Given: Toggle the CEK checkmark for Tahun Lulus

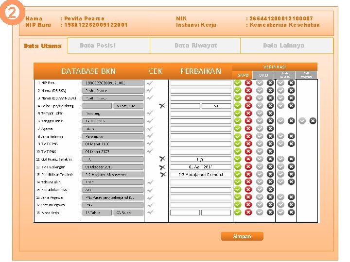Looking at the screenshot, I should point(150,182).
